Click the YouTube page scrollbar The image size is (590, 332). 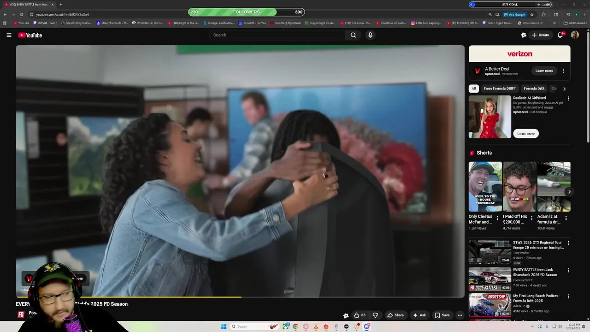[x=588, y=88]
